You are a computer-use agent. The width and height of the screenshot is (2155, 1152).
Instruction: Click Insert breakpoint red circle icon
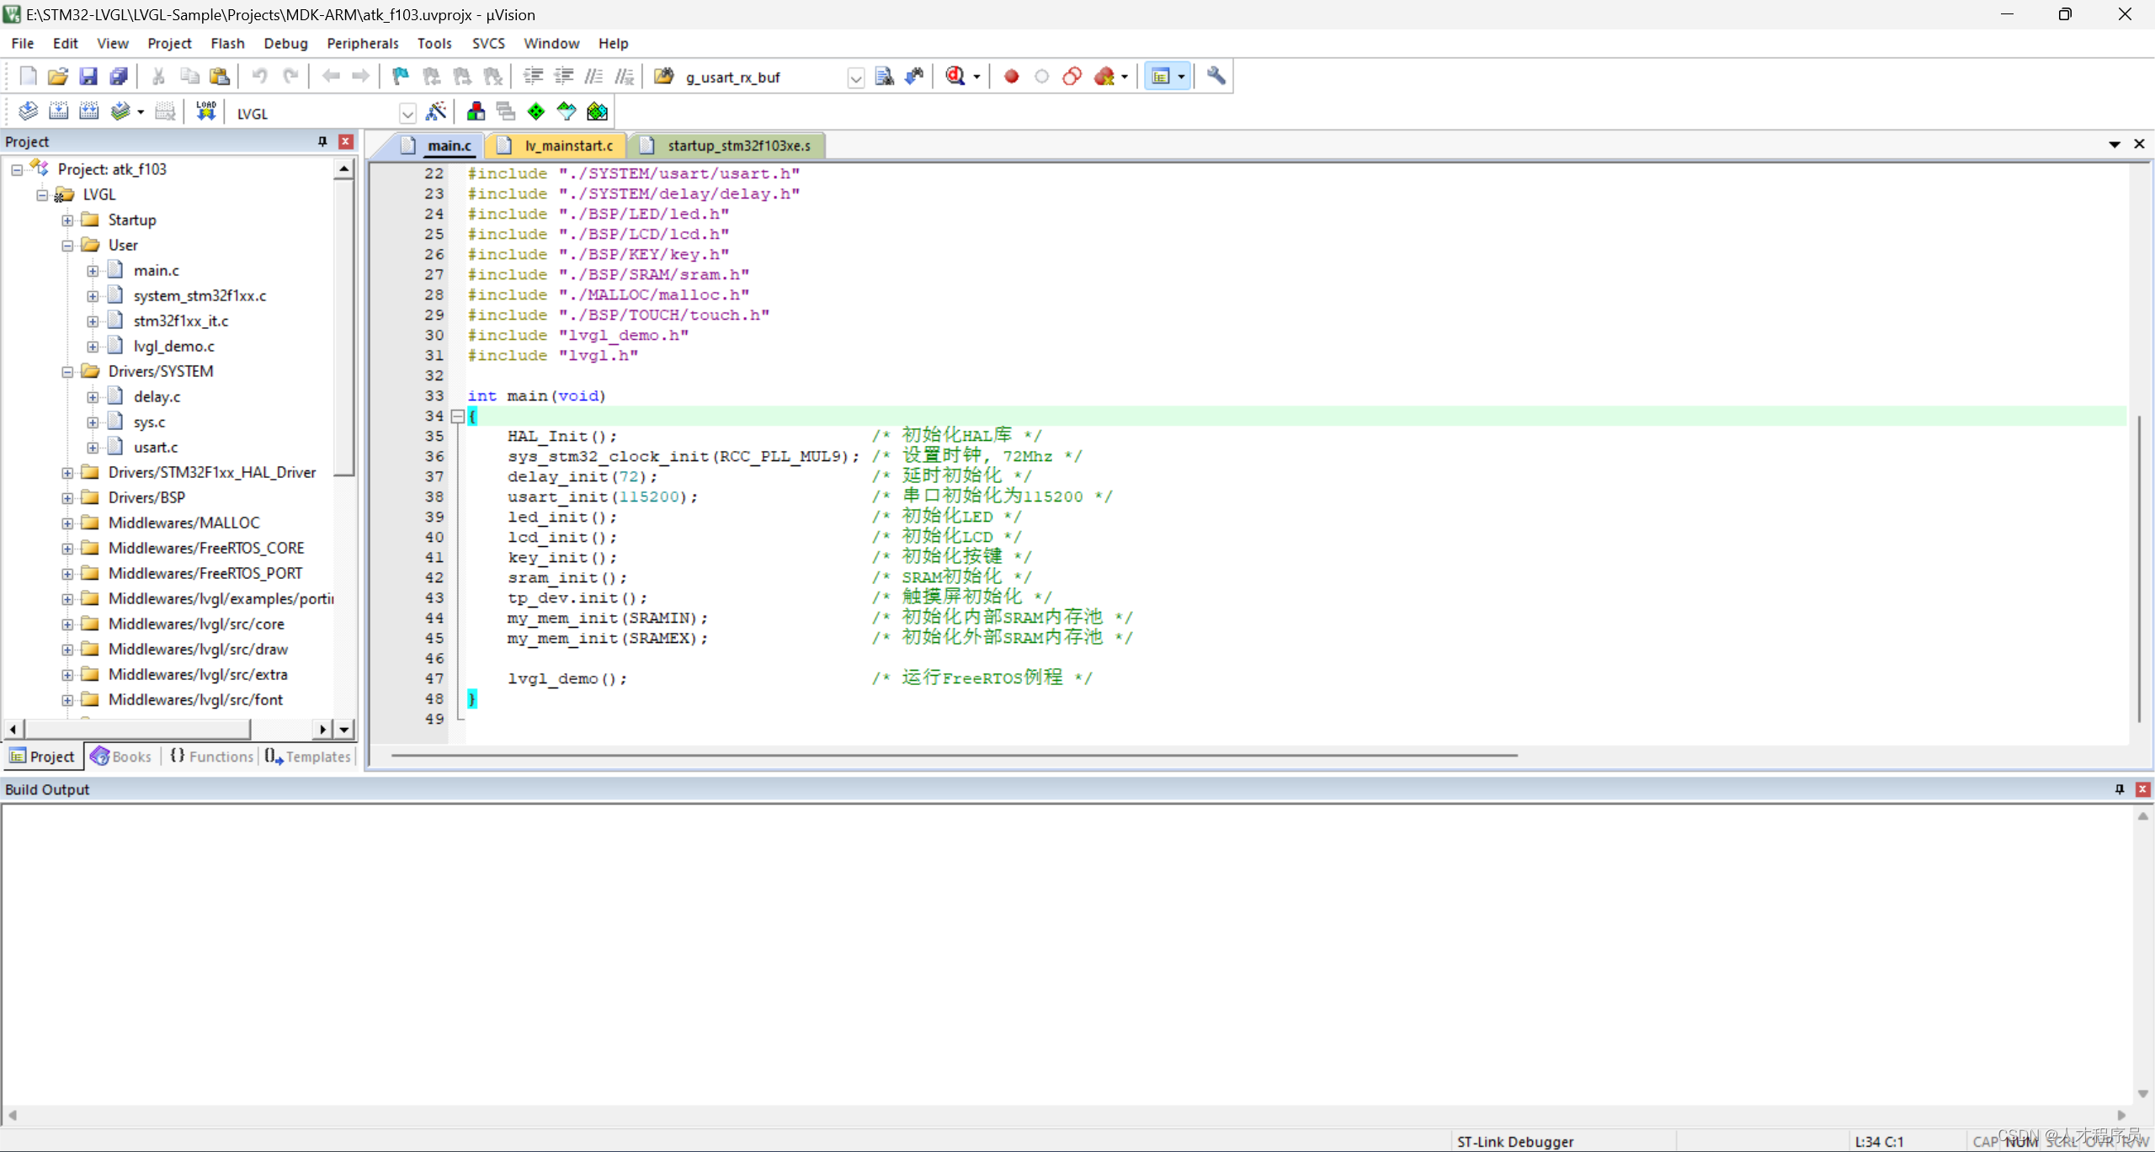click(x=1011, y=76)
